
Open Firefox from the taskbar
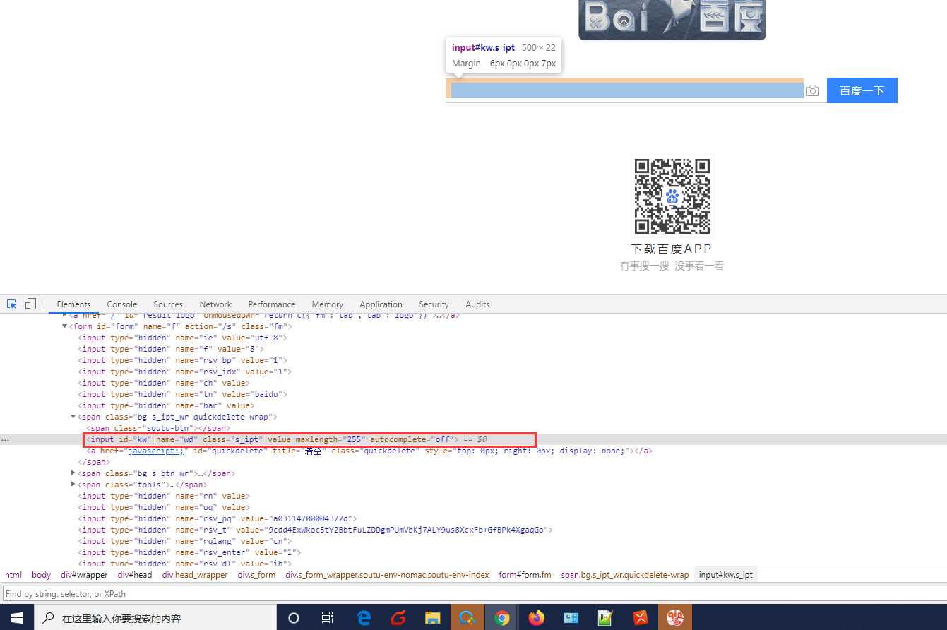pyautogui.click(x=537, y=617)
